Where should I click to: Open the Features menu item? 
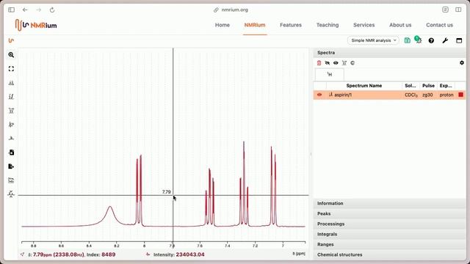point(291,25)
